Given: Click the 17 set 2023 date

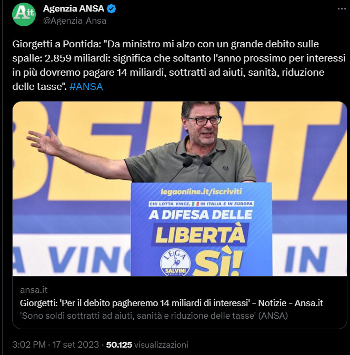Looking at the screenshot, I should pos(75,344).
